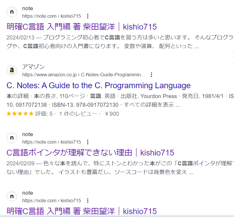
Task: Click note.com URL of the first result
Action: (x=52, y=16)
